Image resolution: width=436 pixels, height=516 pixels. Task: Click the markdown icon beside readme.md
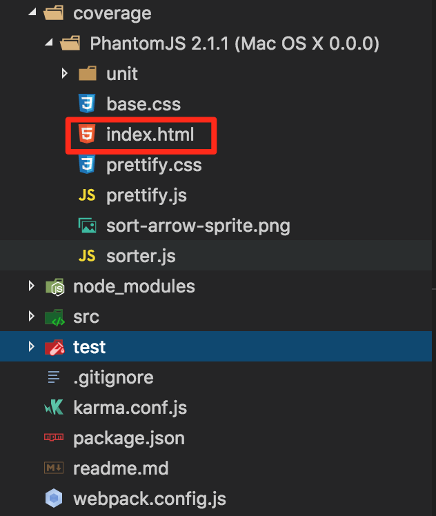54,468
